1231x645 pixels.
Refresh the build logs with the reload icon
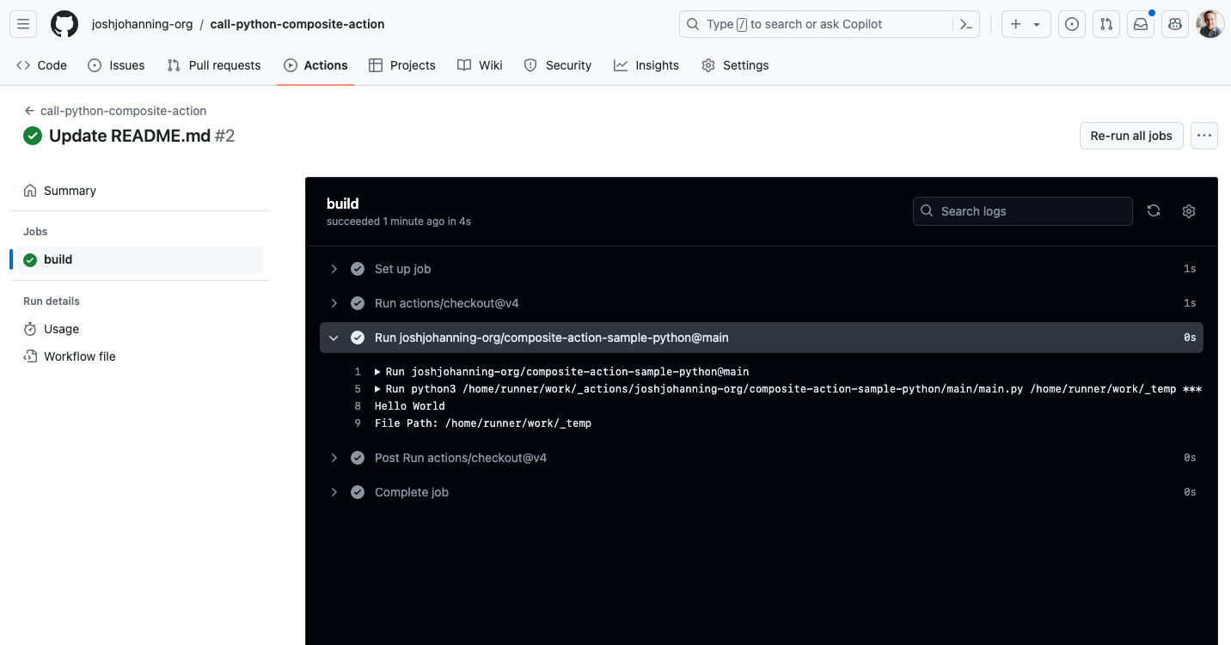click(x=1154, y=210)
